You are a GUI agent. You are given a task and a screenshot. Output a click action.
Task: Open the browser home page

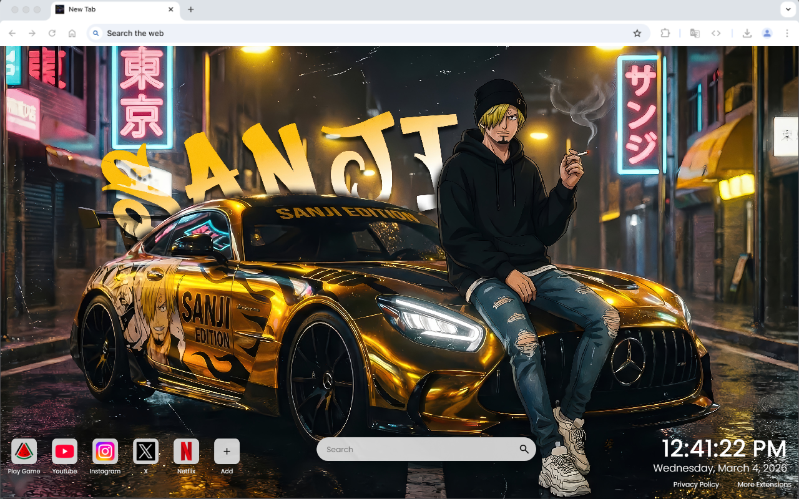coord(72,33)
